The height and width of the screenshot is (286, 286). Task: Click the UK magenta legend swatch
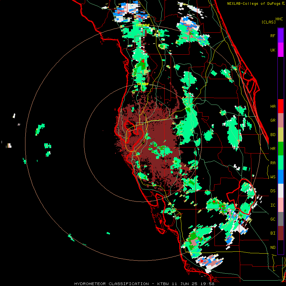pyautogui.click(x=281, y=50)
